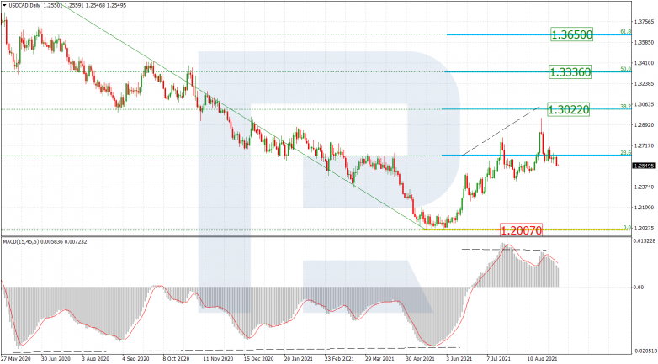The width and height of the screenshot is (658, 364).
Task: Select the 1.30220 price label
Action: point(569,109)
